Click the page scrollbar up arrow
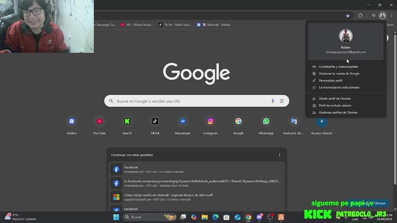Image resolution: width=397 pixels, height=223 pixels. pos(395,32)
